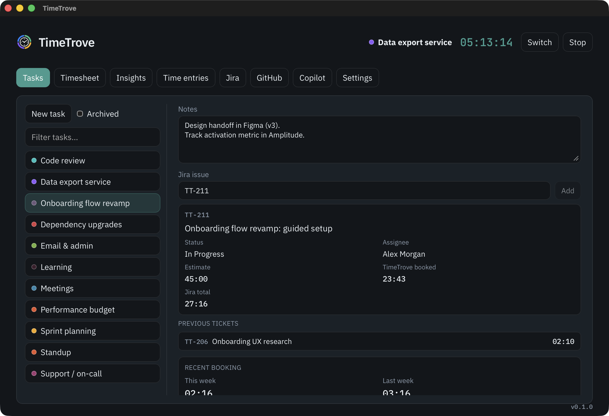Switch to the Timesheet tab

click(80, 78)
